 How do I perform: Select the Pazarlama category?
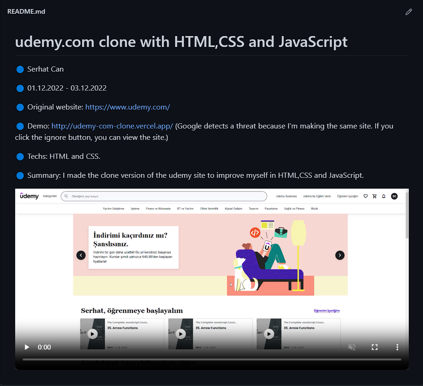[271, 209]
